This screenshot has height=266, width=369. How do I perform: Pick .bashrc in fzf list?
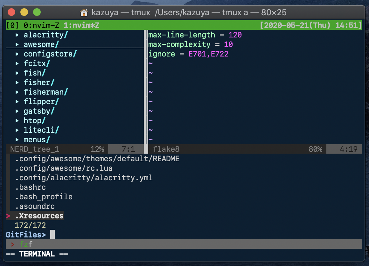[x=30, y=187]
